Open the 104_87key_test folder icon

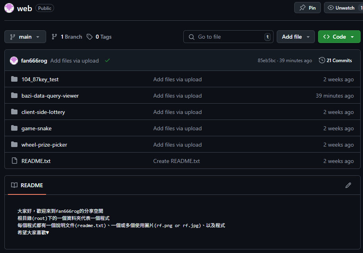[14, 79]
